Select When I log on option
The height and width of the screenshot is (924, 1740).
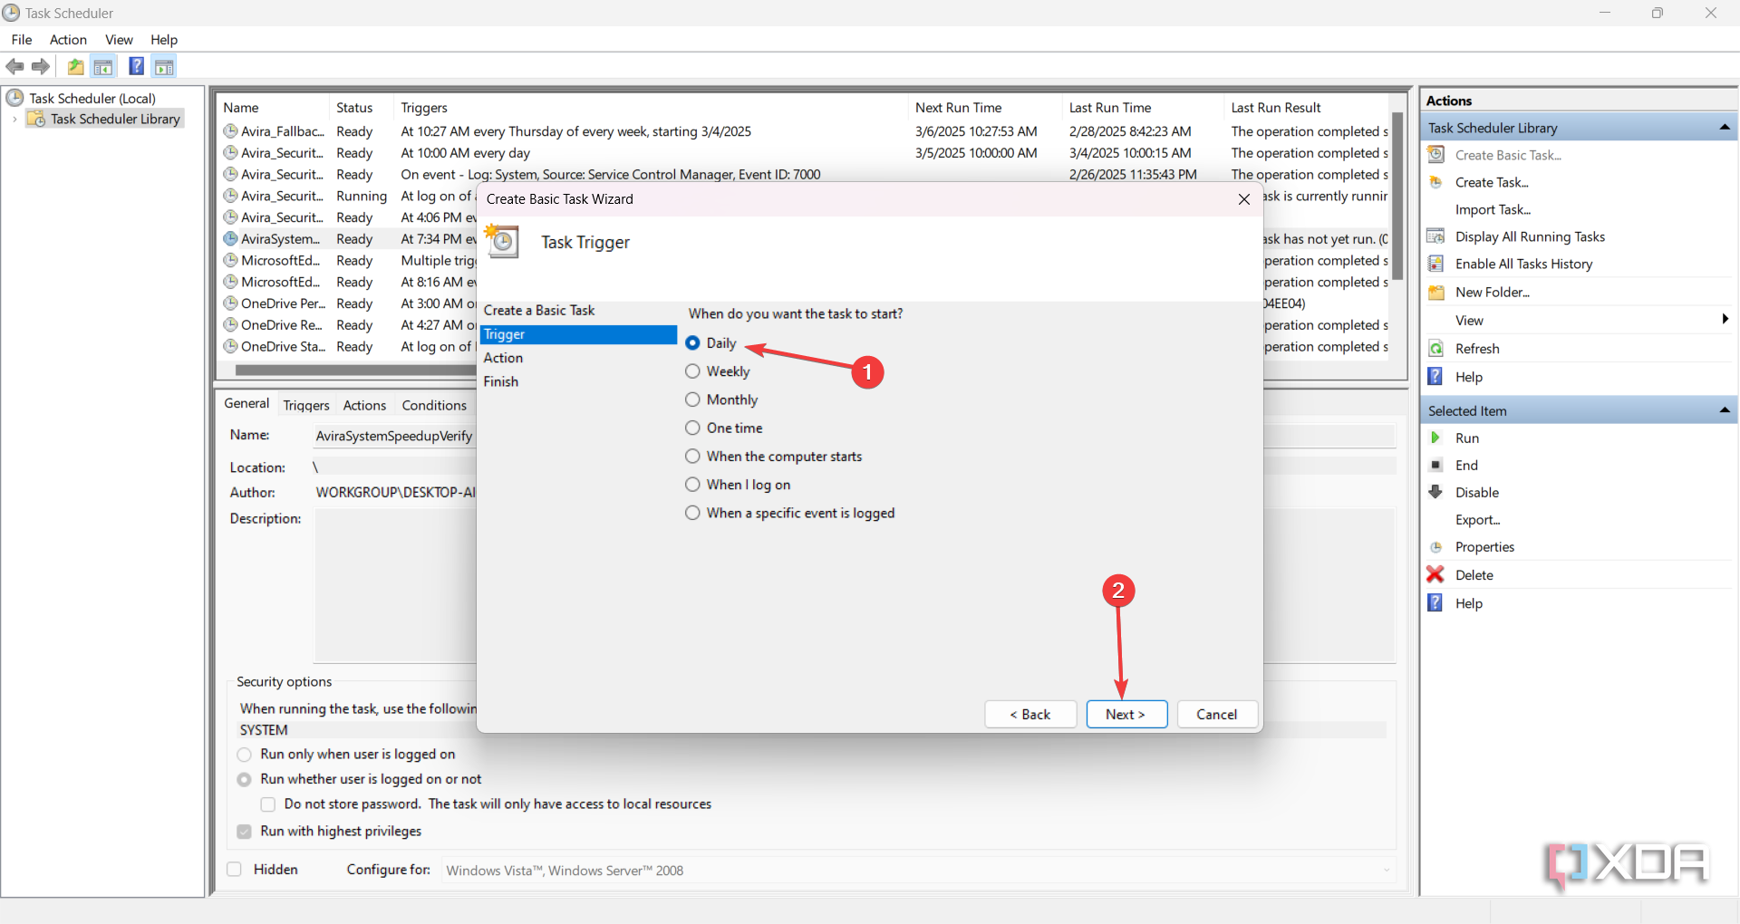(x=692, y=485)
